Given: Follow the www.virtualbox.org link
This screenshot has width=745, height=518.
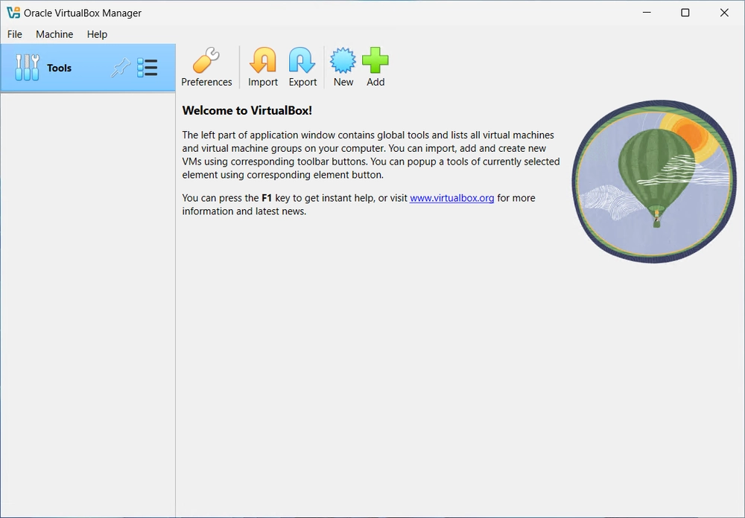Looking at the screenshot, I should pyautogui.click(x=452, y=198).
